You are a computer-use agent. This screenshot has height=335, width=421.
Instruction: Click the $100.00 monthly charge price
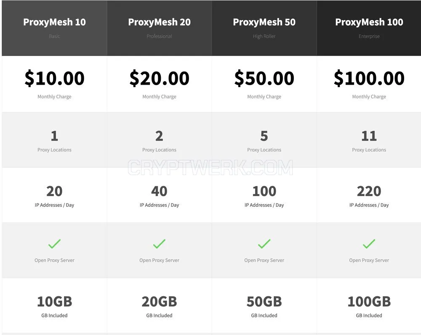point(369,78)
